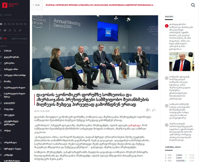Increase article font size icon
199x162 pixels.
[x=148, y=110]
